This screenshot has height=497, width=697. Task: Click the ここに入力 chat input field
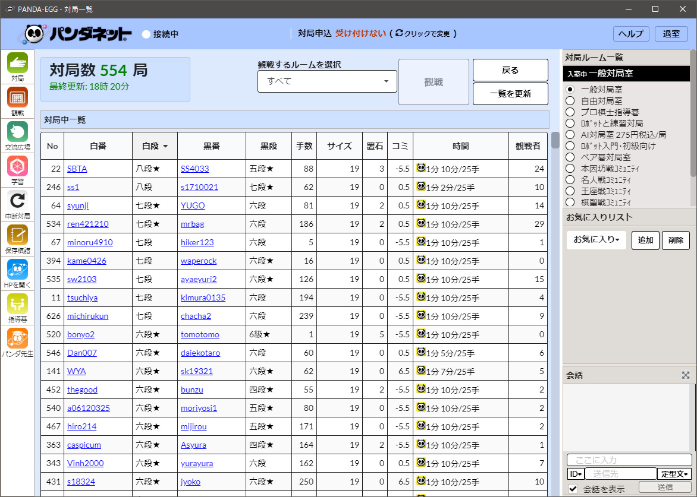(629, 460)
